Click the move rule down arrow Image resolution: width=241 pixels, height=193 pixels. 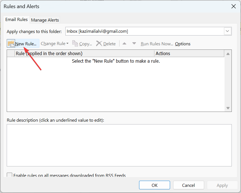click(134, 43)
